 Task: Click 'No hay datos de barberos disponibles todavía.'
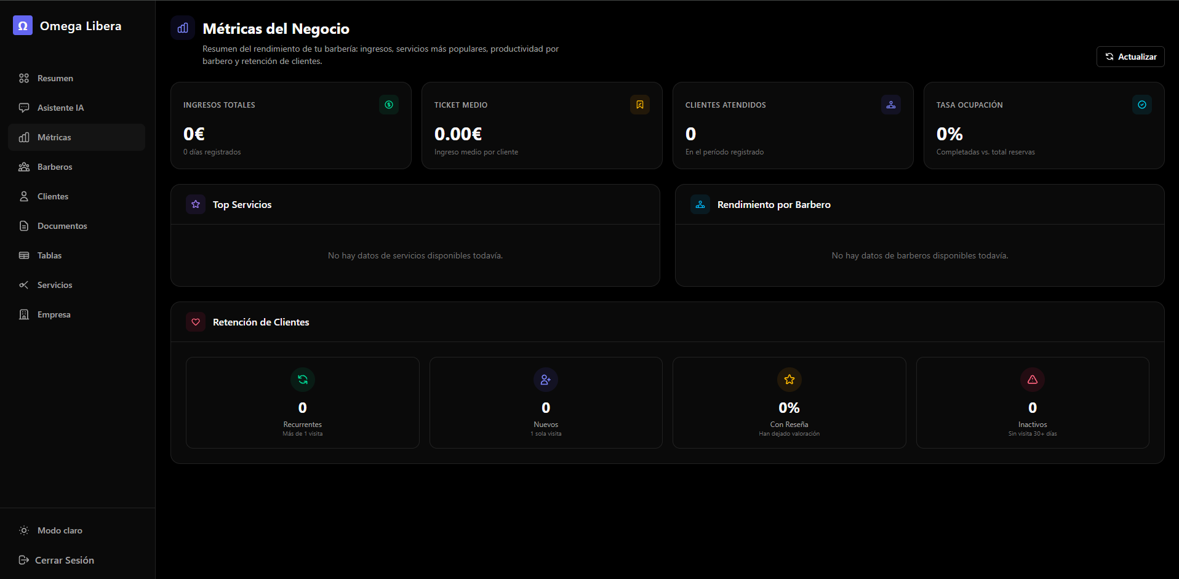pos(920,255)
